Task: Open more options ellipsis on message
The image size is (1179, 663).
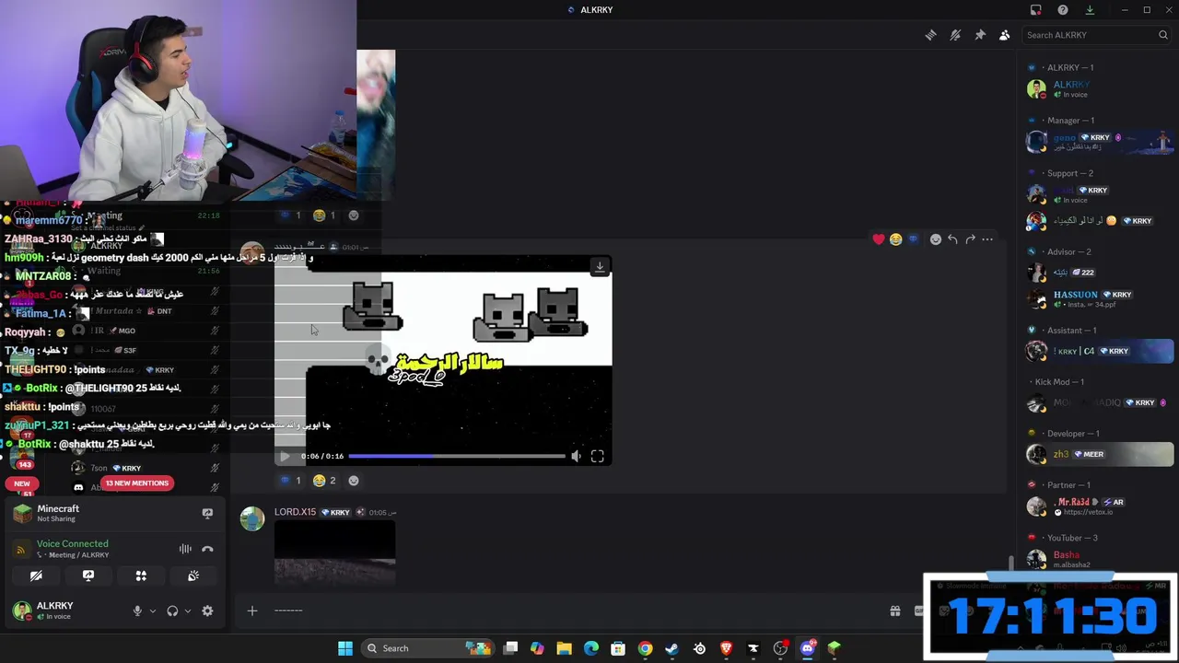Action: 987,239
